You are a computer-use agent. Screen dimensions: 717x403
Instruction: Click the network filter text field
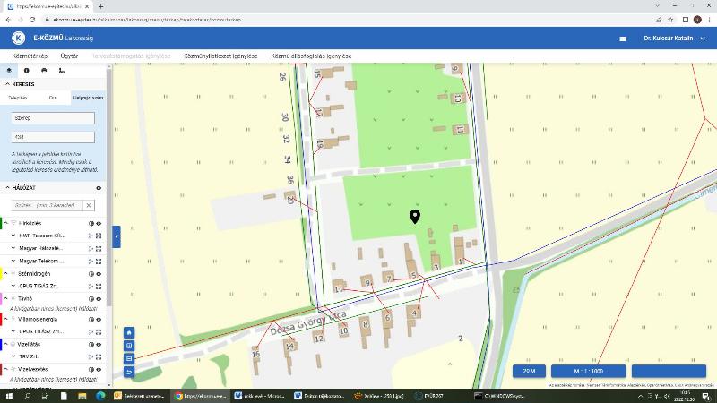[48, 205]
